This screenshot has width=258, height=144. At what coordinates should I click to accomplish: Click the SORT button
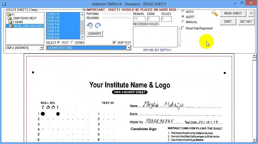tap(228, 22)
